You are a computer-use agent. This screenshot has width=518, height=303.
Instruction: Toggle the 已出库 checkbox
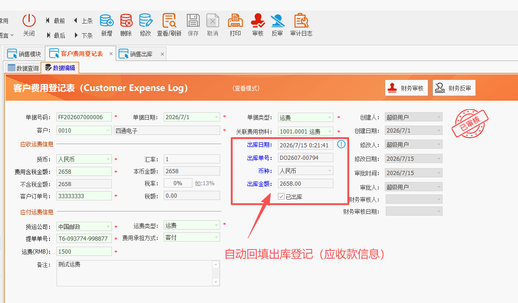281,196
